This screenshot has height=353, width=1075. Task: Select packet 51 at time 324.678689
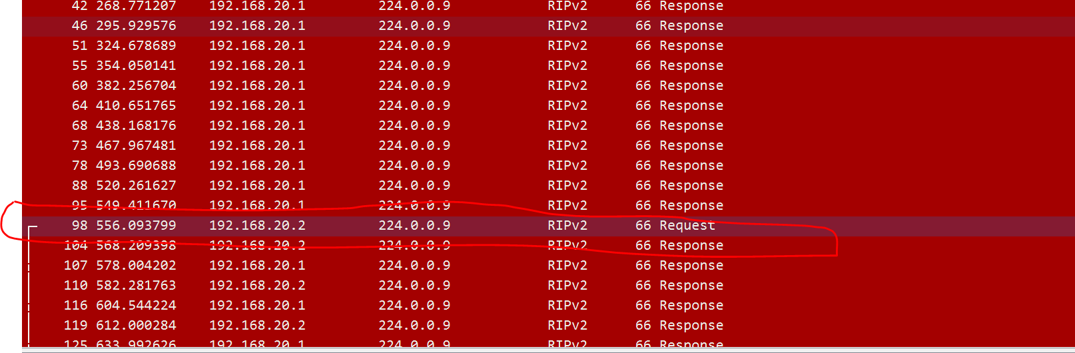[x=548, y=46]
